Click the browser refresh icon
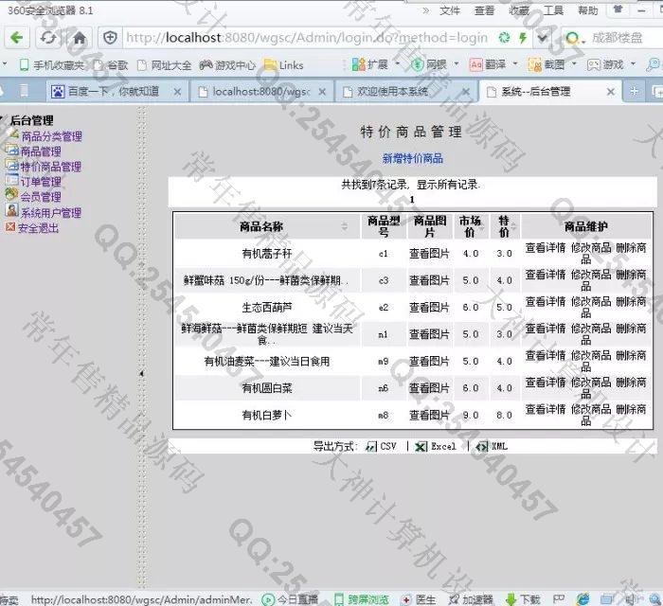The image size is (663, 606). point(48,38)
